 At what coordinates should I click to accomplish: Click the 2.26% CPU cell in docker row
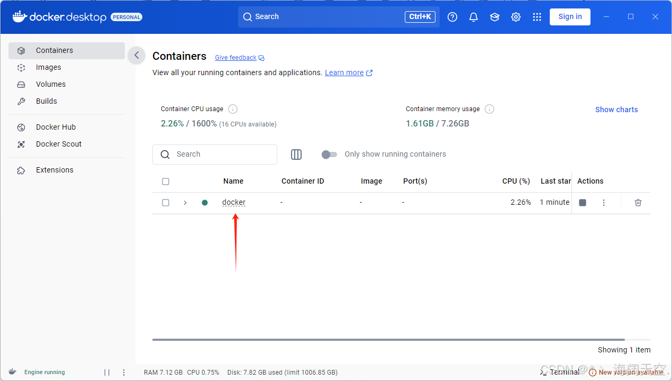tap(521, 203)
